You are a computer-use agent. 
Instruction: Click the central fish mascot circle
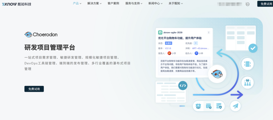click(217, 74)
